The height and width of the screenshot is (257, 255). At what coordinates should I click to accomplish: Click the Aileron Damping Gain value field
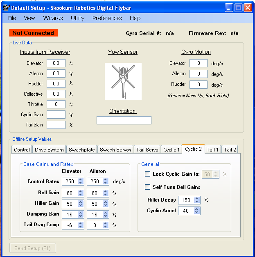pos(95,214)
